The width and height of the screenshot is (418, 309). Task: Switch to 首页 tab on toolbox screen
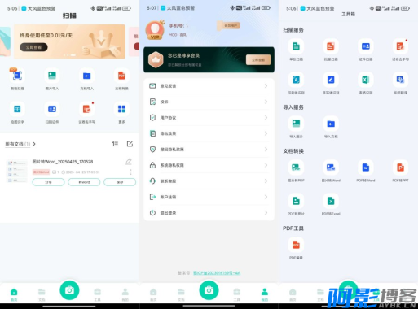click(x=293, y=294)
